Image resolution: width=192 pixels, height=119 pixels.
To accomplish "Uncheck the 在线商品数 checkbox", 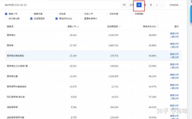I will (31, 19).
